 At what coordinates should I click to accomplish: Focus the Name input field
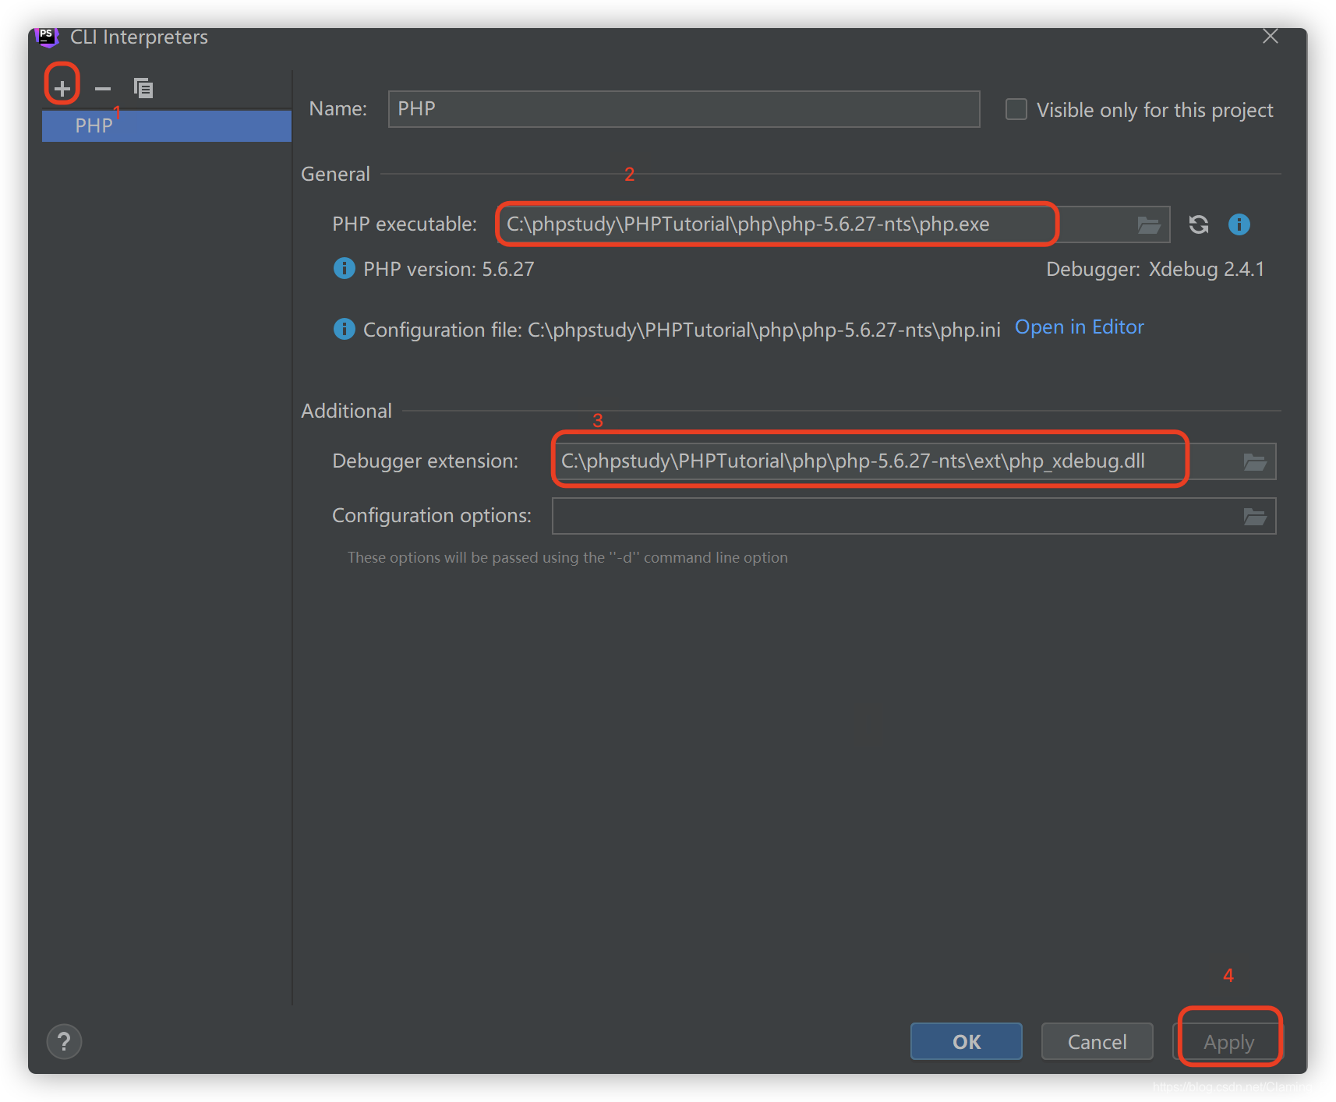(684, 109)
